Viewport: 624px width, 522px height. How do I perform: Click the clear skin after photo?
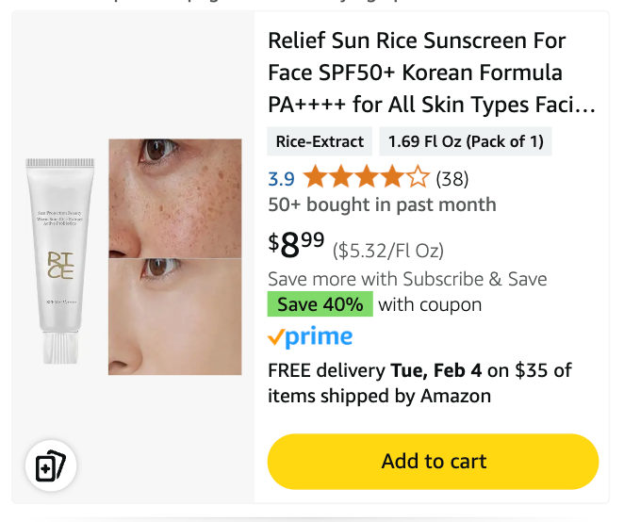coord(174,317)
